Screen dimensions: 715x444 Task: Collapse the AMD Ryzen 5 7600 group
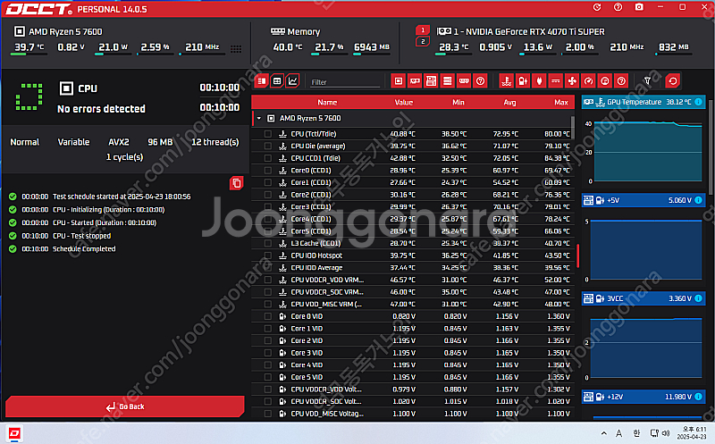tap(259, 119)
